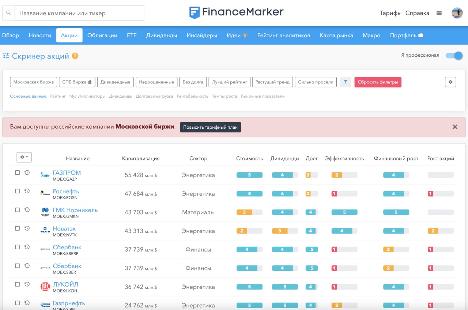Viewport: 468px width, 310px height.
Task: Open the Обзор tab
Action: 10,35
